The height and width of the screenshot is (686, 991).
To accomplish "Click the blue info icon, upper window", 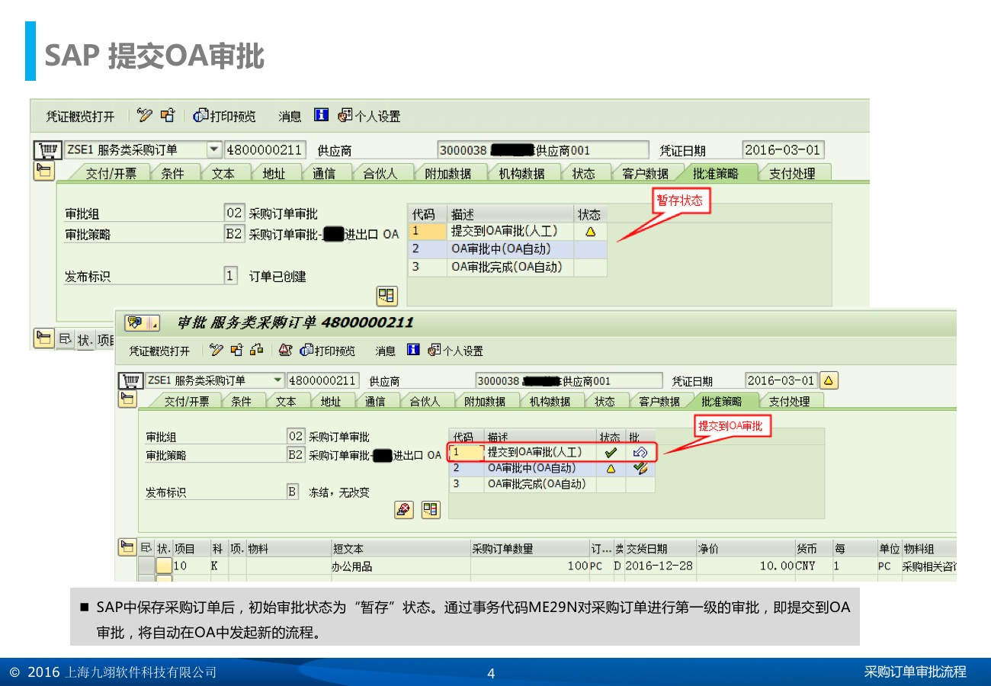I will tap(322, 115).
